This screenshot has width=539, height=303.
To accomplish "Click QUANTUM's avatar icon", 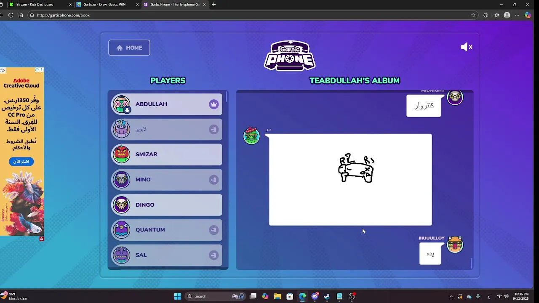I will 122,230.
